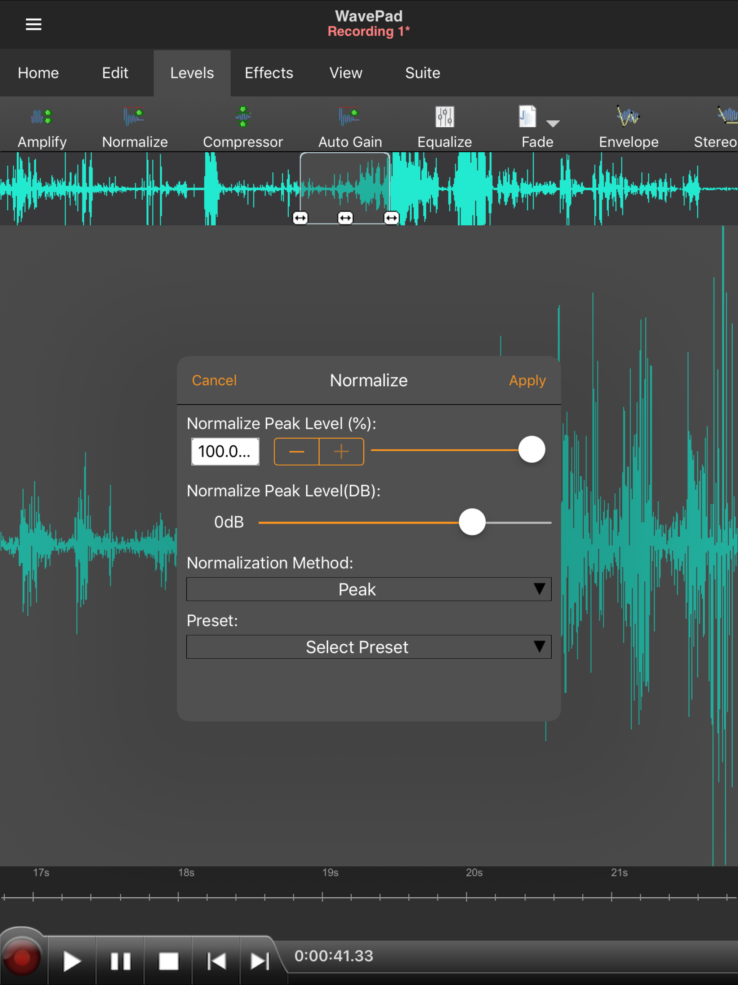Select the Levels tab
This screenshot has width=738, height=985.
click(x=192, y=73)
